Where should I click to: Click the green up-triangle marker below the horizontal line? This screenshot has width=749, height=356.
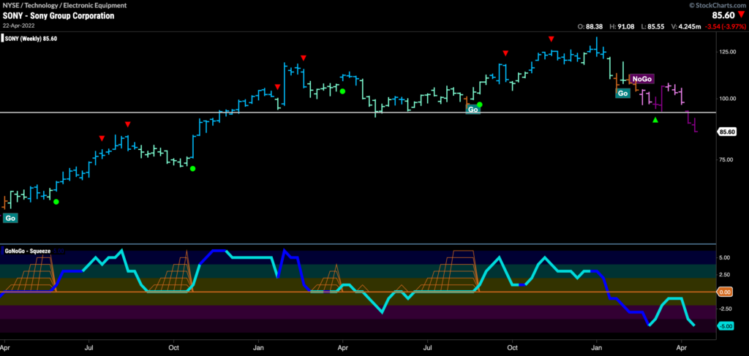(x=655, y=121)
